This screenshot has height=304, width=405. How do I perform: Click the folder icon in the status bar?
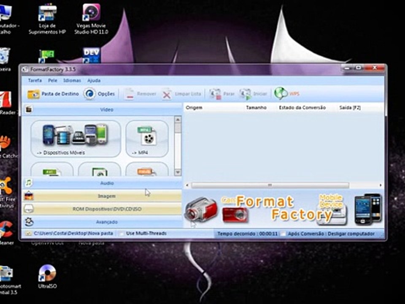point(28,233)
